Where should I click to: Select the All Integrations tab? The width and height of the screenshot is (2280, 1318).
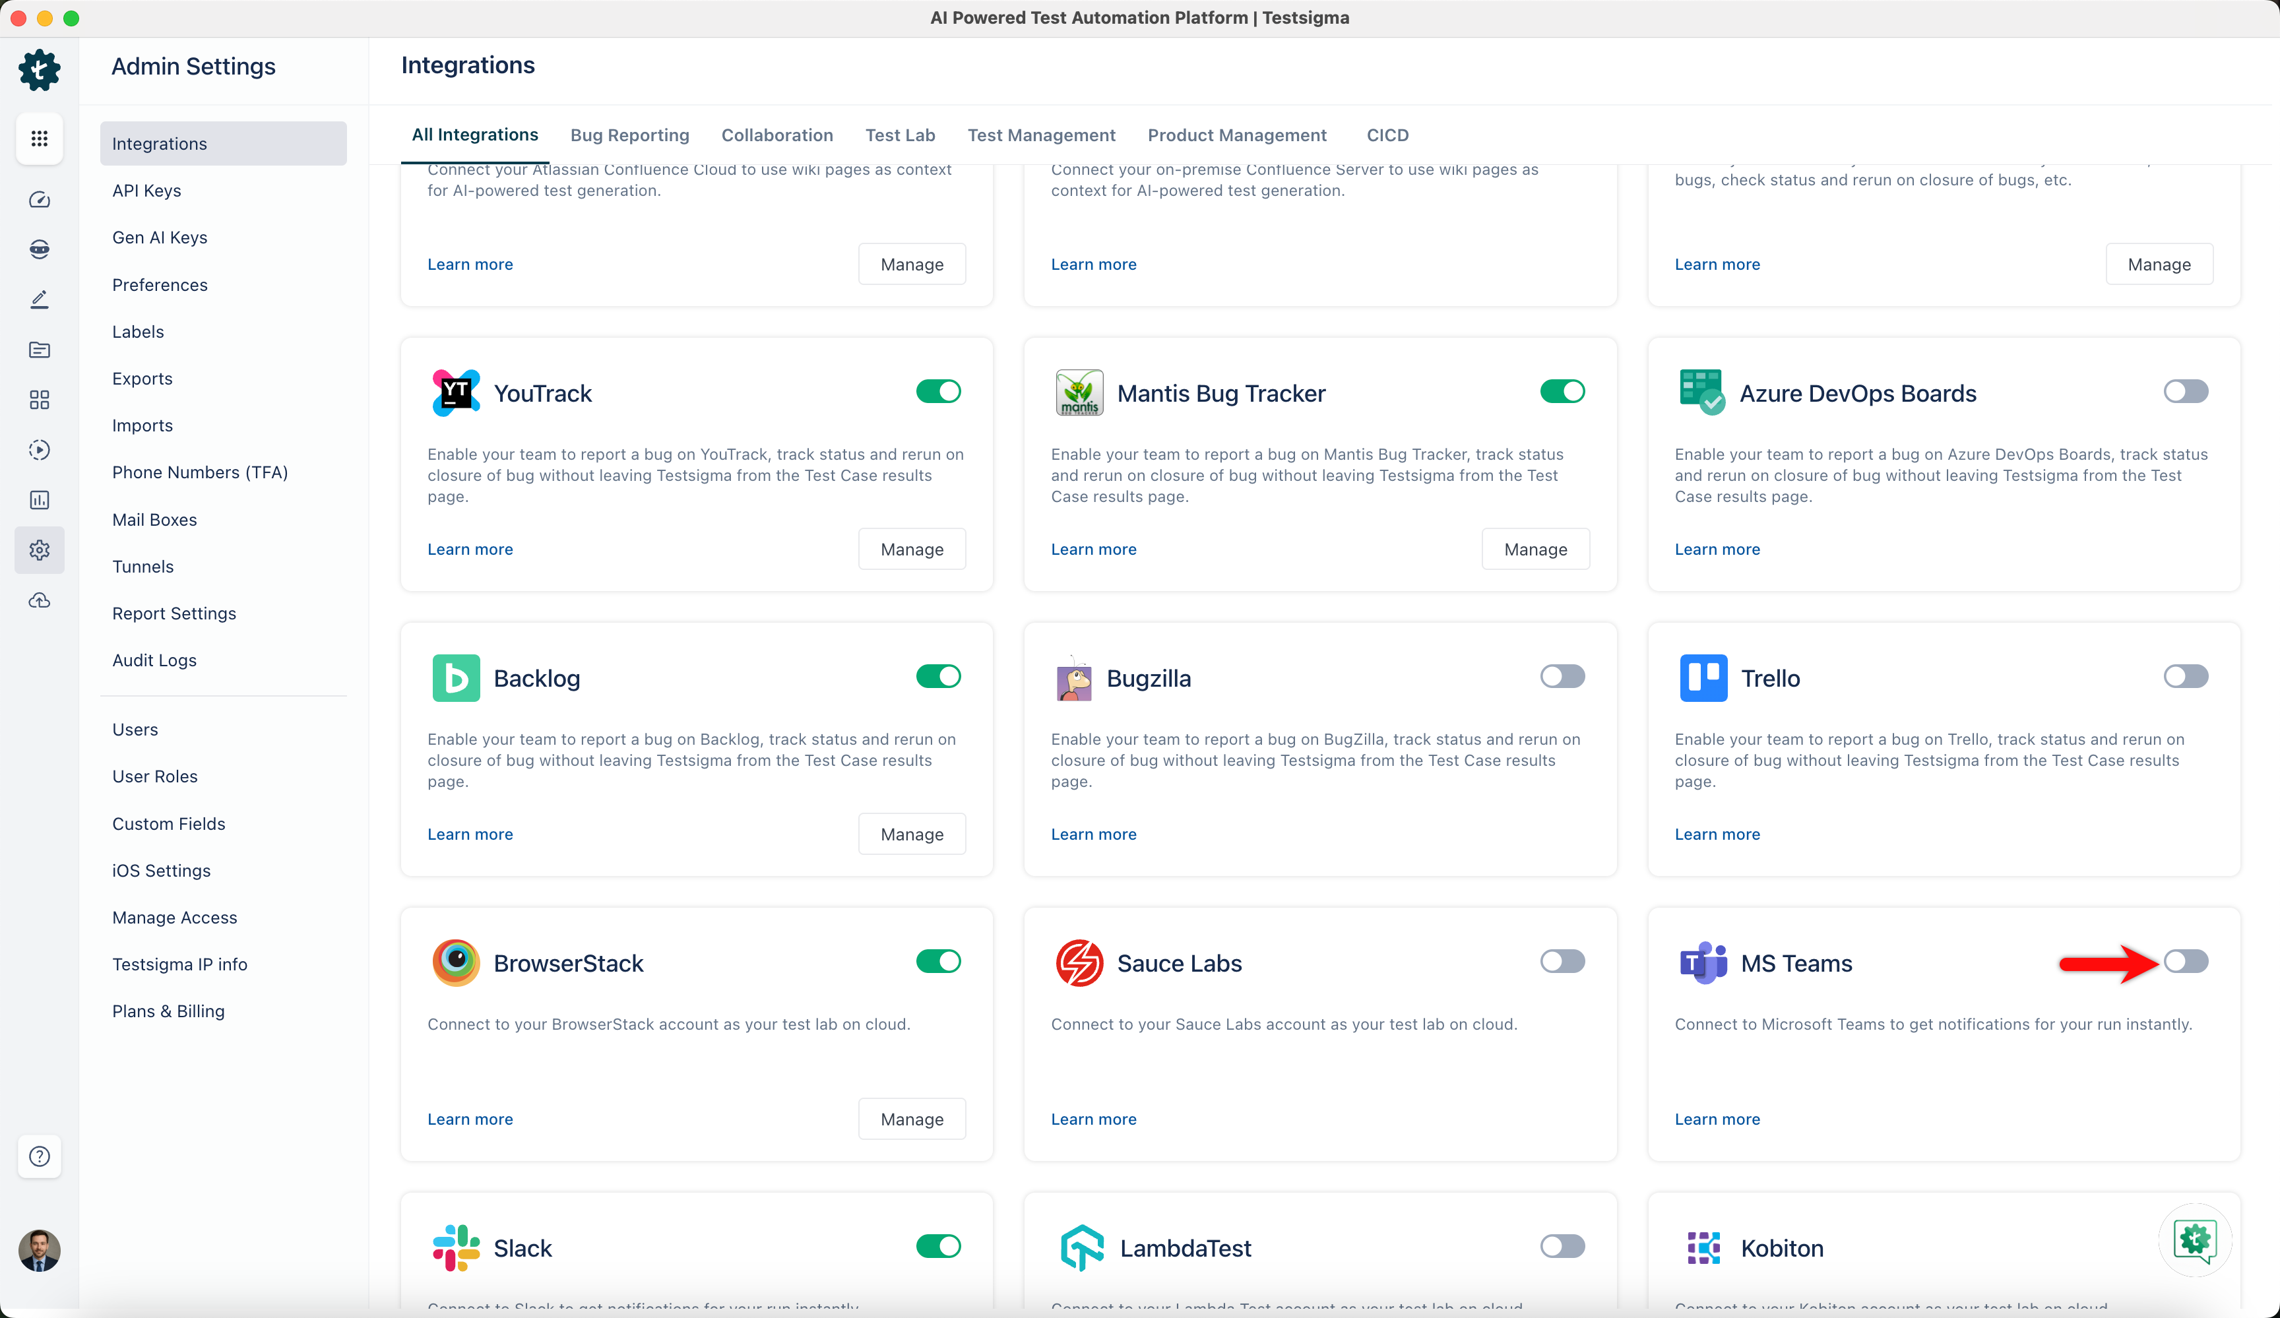point(475,135)
